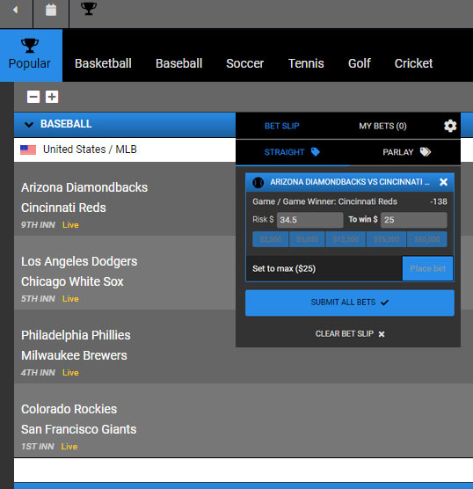Click the baseball icon in bet header
Viewport: 473px width, 489px height.
pos(258,182)
